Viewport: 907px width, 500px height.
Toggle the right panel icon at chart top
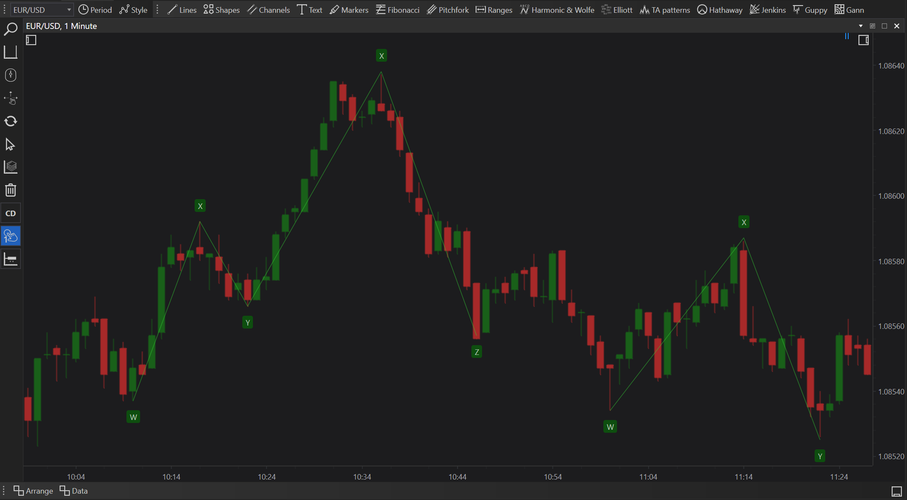click(x=863, y=40)
